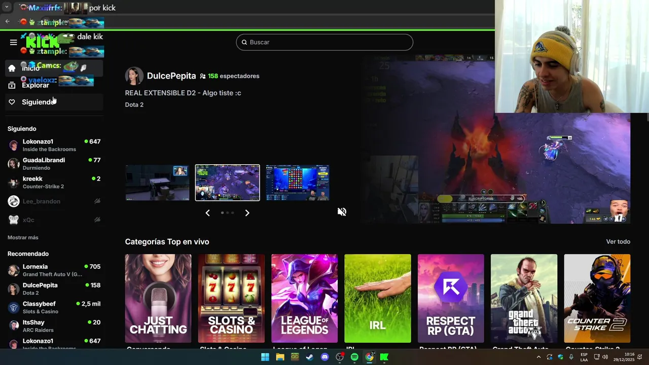
Task: Click the stream title REAL EXTENSIBLE D2
Action: (x=183, y=93)
